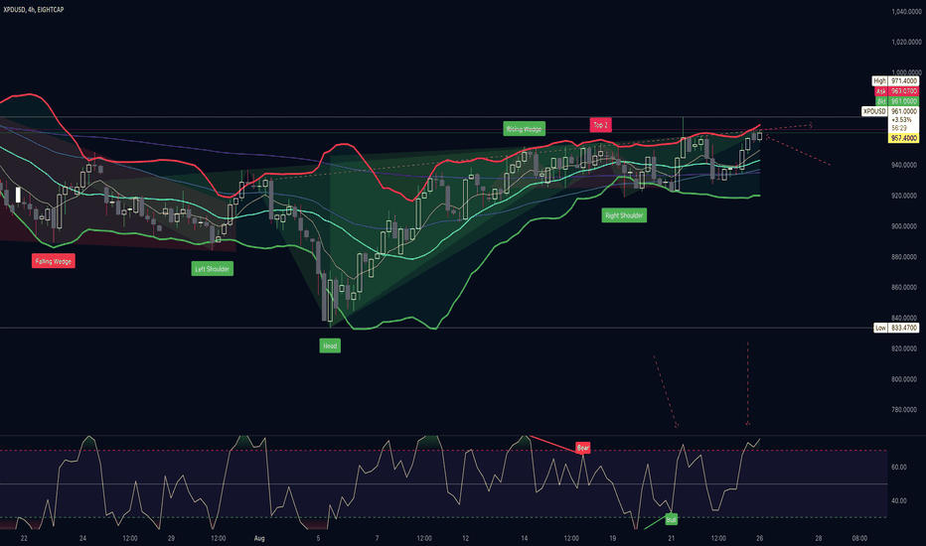Image resolution: width=926 pixels, height=546 pixels.
Task: Click the +3.53% change value
Action: pos(902,120)
